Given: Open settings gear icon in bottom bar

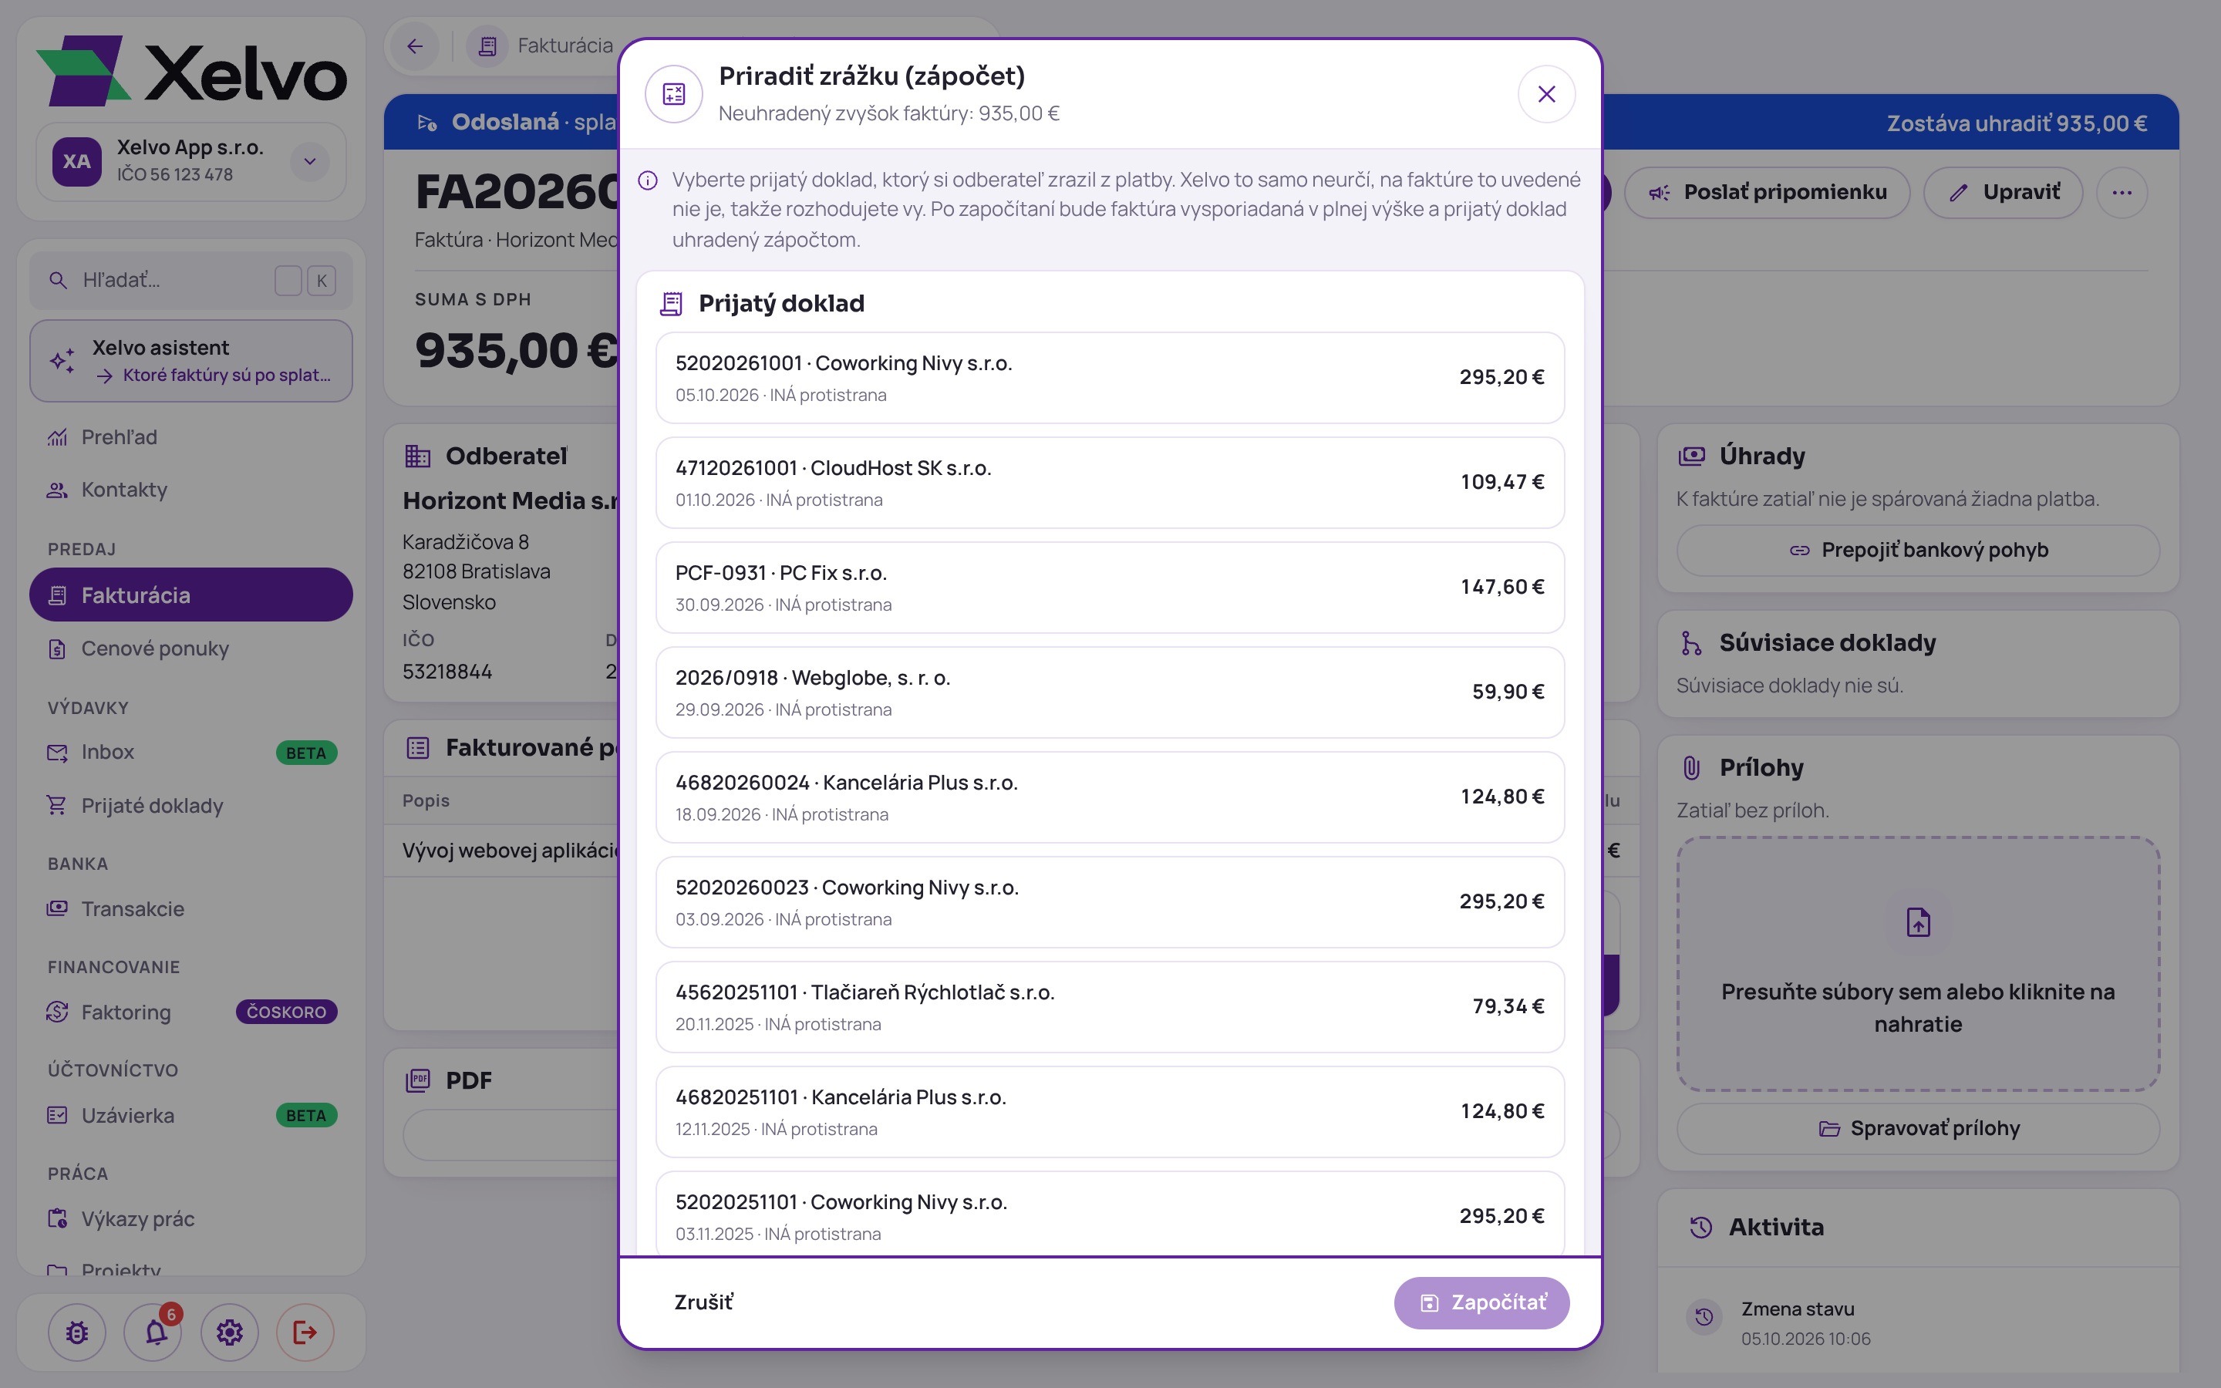Looking at the screenshot, I should pos(230,1332).
